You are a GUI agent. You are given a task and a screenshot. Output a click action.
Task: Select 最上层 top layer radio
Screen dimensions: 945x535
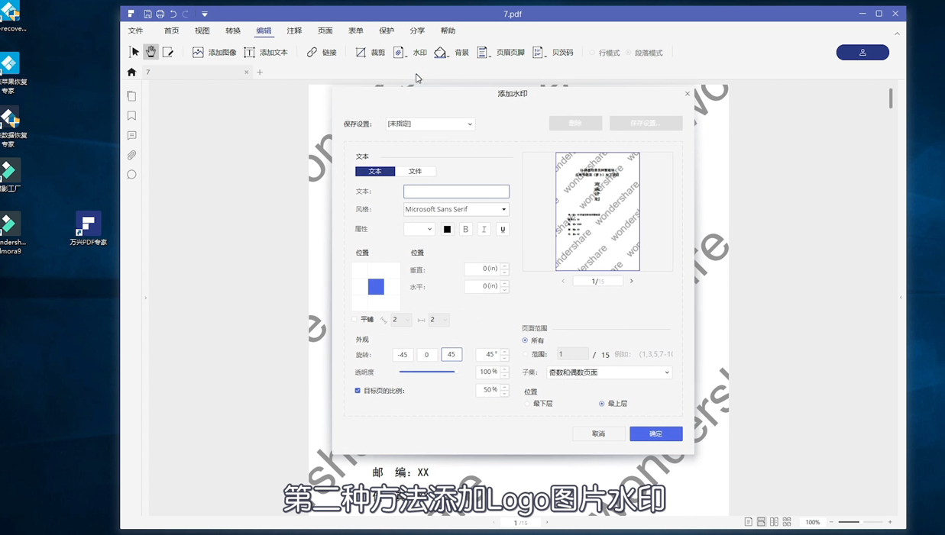[602, 404]
